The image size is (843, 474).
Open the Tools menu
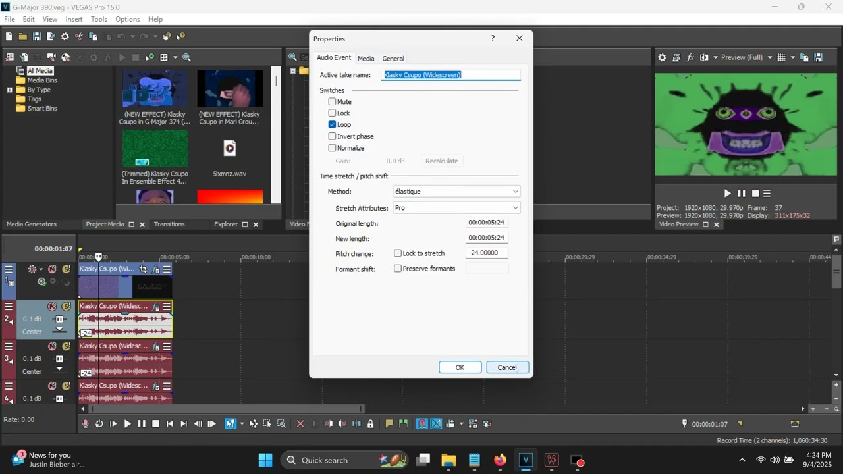(x=99, y=19)
